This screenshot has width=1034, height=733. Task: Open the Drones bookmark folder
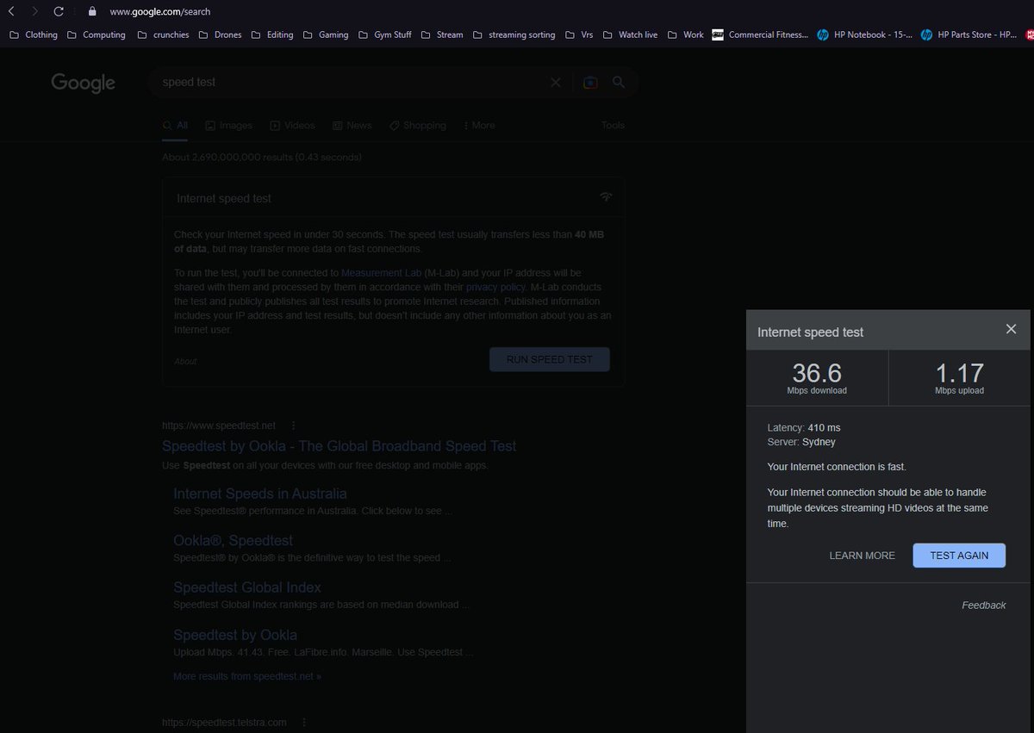tap(219, 35)
